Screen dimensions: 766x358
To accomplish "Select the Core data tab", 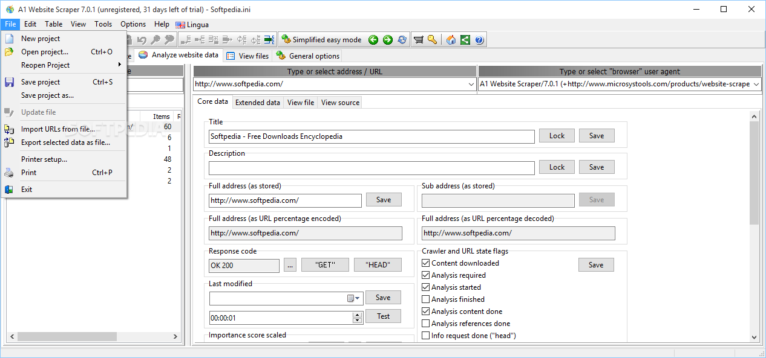I will tap(213, 101).
